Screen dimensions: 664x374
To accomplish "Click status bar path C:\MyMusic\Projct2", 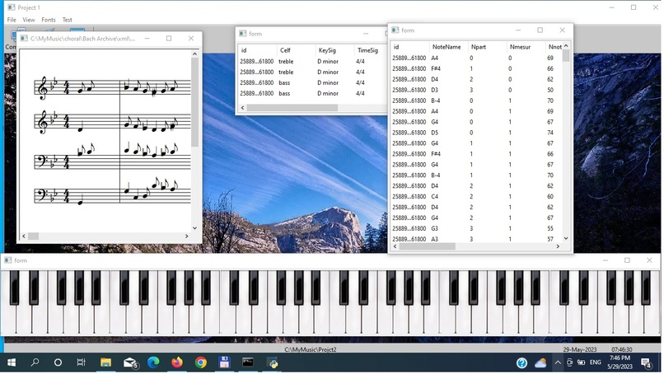I will [311, 349].
